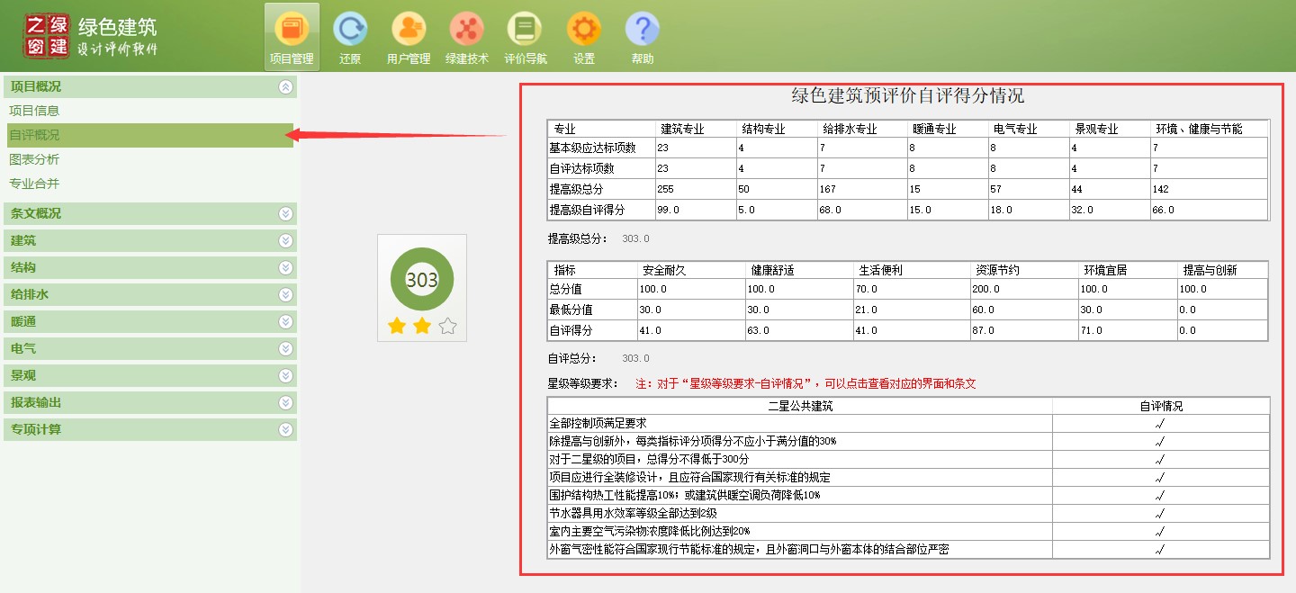Click checkmark for 全部控制项满足要求
Image resolution: width=1296 pixels, height=593 pixels.
click(1160, 423)
